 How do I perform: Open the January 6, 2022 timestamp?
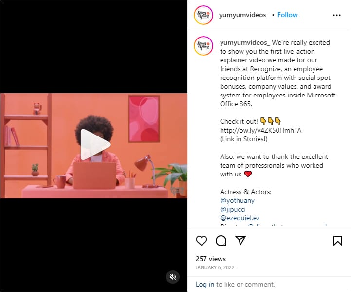click(215, 267)
